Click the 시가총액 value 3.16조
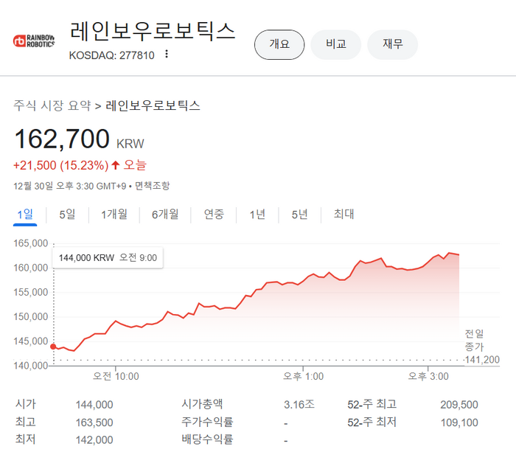 pos(299,405)
